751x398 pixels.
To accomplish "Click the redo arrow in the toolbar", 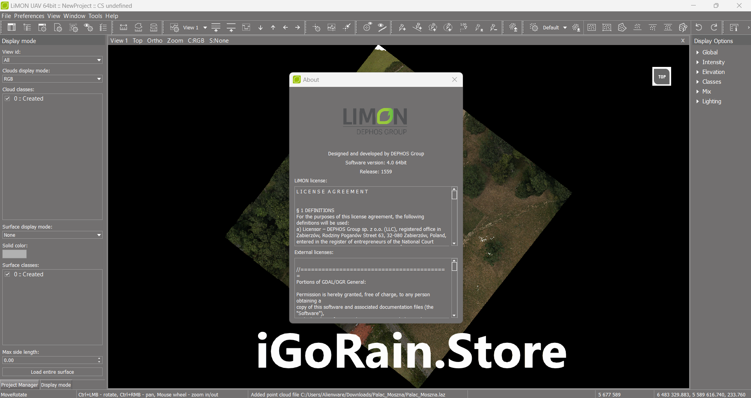I will coord(714,27).
